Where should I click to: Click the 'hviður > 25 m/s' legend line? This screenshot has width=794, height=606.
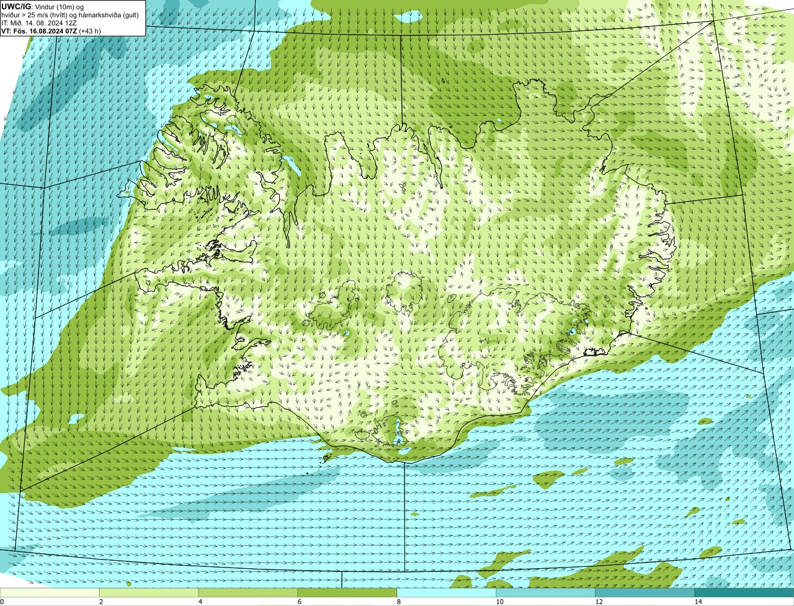(x=71, y=14)
